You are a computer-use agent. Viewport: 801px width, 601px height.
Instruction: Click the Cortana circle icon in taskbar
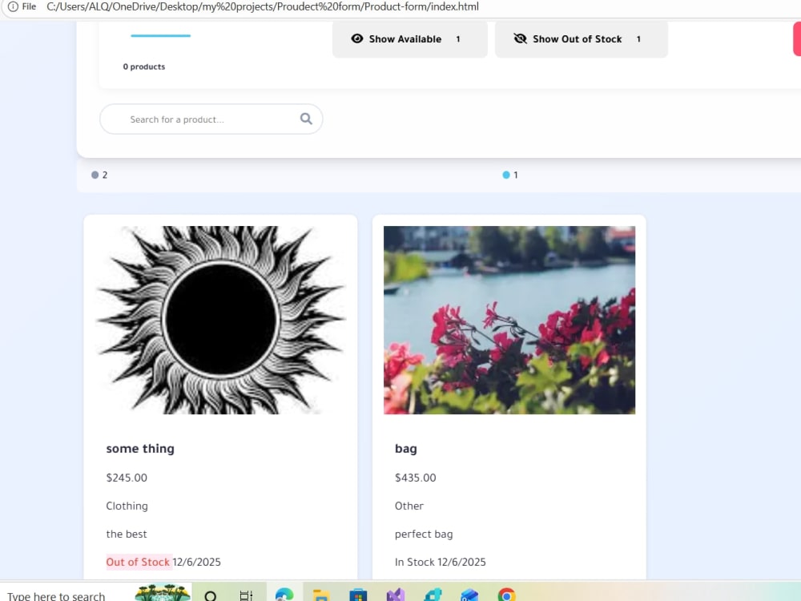point(210,596)
